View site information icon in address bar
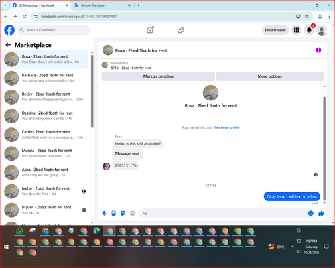 (36, 17)
